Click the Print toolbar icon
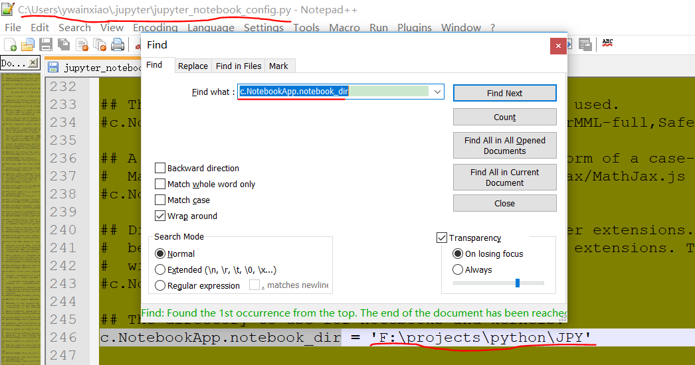The image size is (695, 365). [118, 44]
